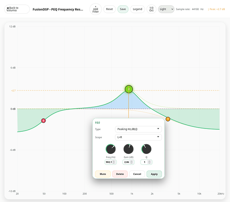Click the Q knob
Image resolution: width=230 pixels, height=202 pixels.
(146, 149)
